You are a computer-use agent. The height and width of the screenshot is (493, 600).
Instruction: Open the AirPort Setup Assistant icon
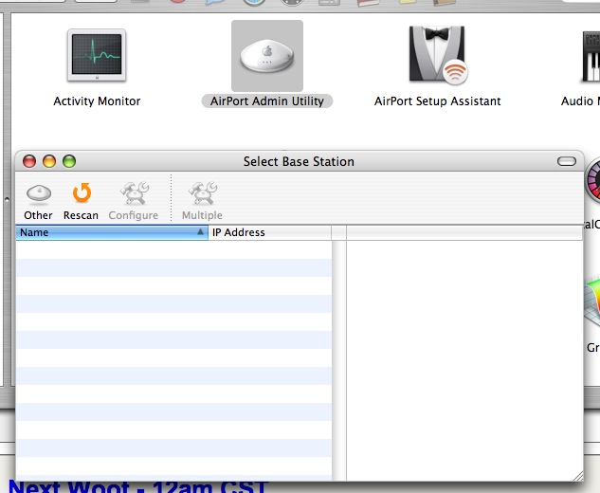438,55
